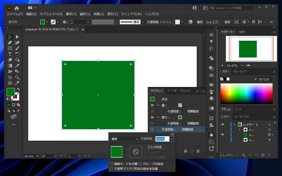Open the Layers panel menu icon
This screenshot has width=282, height=176.
pyautogui.click(x=274, y=117)
